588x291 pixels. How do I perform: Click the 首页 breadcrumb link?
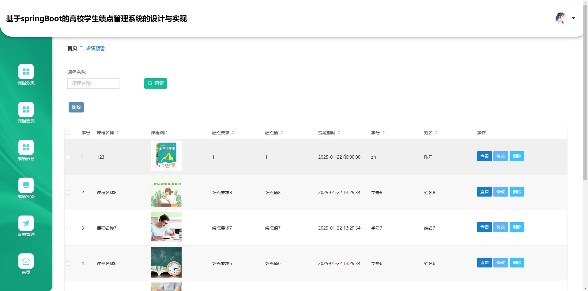tap(72, 48)
